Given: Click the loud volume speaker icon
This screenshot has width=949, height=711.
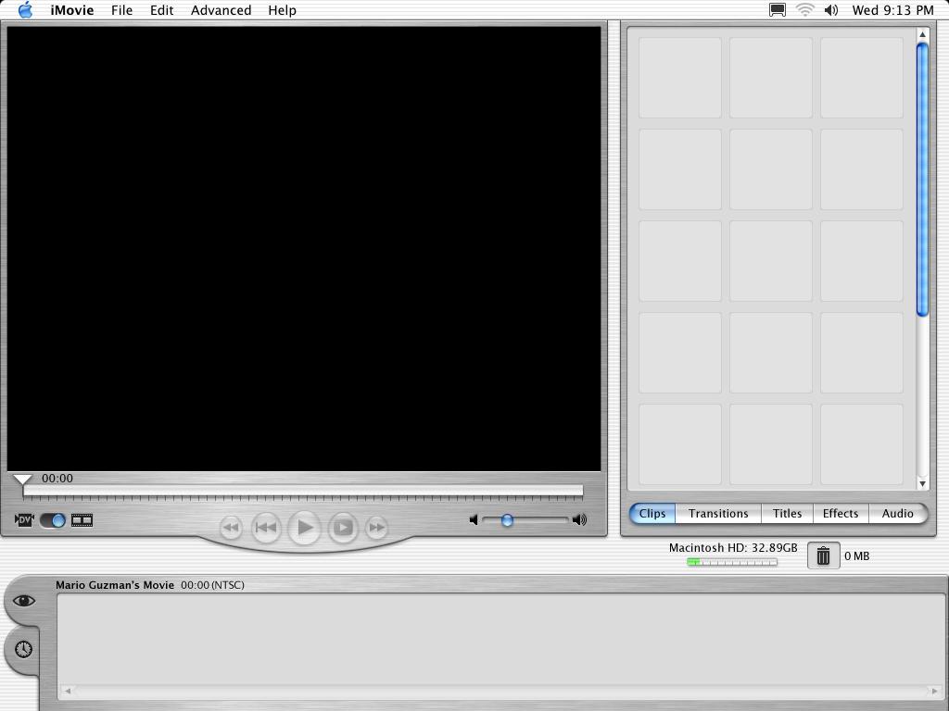Looking at the screenshot, I should point(580,520).
